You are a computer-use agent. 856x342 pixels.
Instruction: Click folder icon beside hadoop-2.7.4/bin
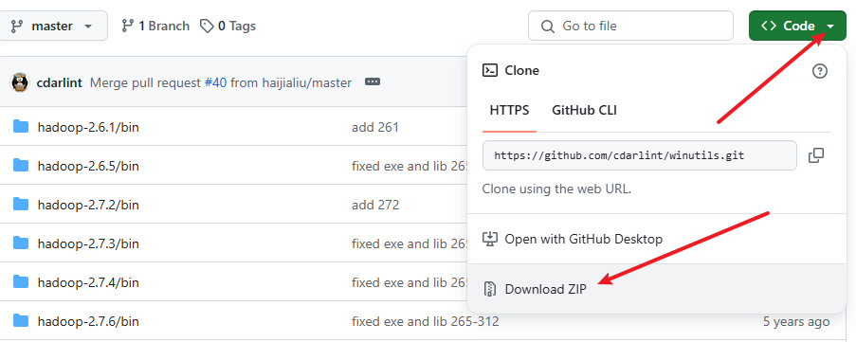(x=21, y=282)
